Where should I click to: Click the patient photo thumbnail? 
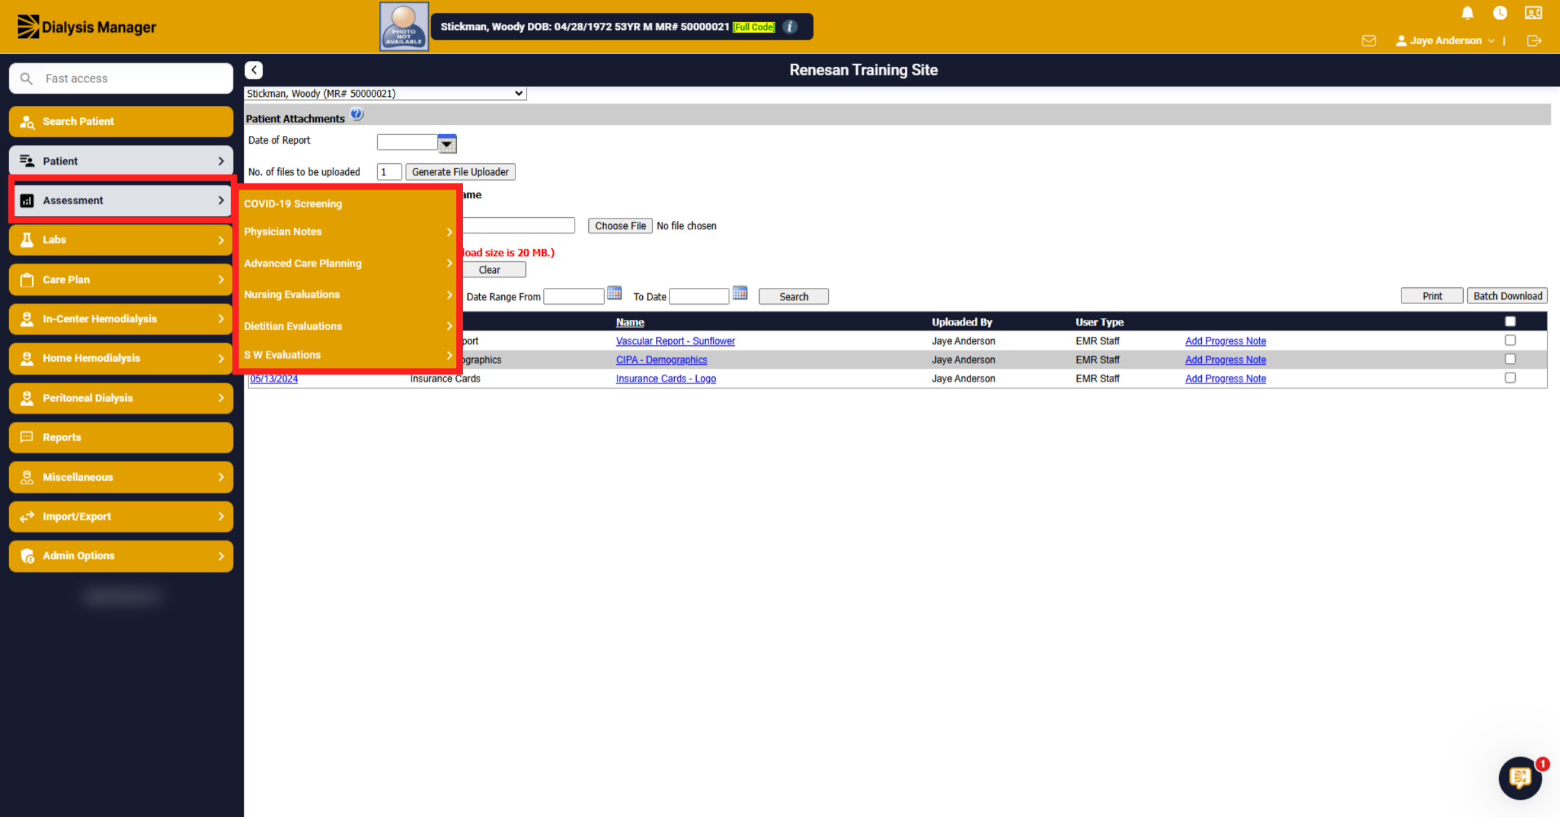(x=404, y=27)
